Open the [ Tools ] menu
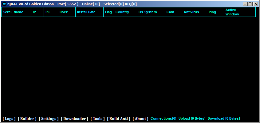The width and height of the screenshot is (260, 123). click(97, 119)
